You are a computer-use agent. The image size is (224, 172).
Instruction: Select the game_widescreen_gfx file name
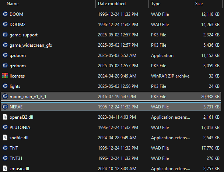31,45
